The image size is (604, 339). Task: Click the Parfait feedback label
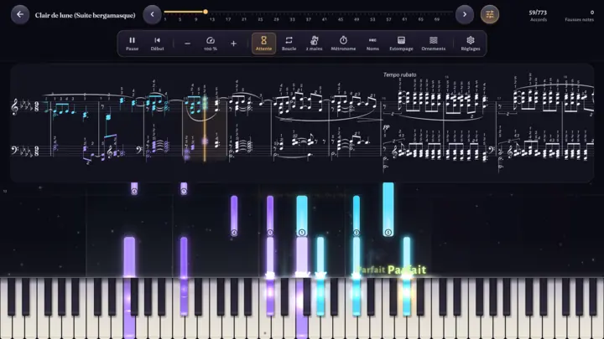407,270
